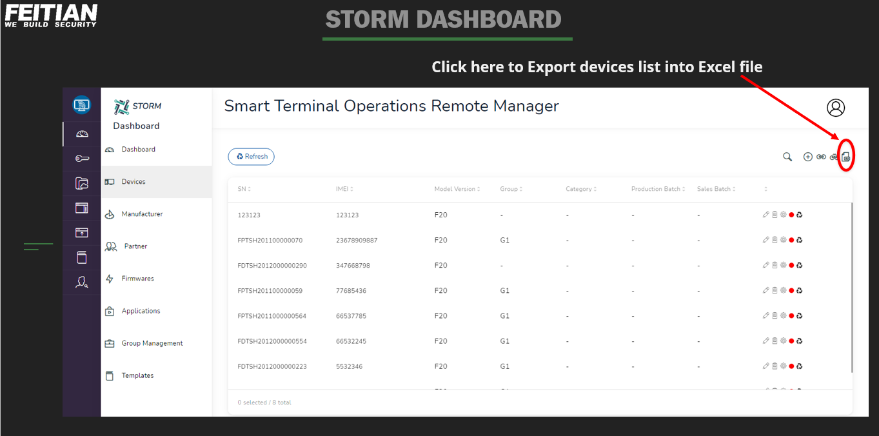The width and height of the screenshot is (879, 436).
Task: Select IMEI 23678909887 cell
Action: point(357,240)
